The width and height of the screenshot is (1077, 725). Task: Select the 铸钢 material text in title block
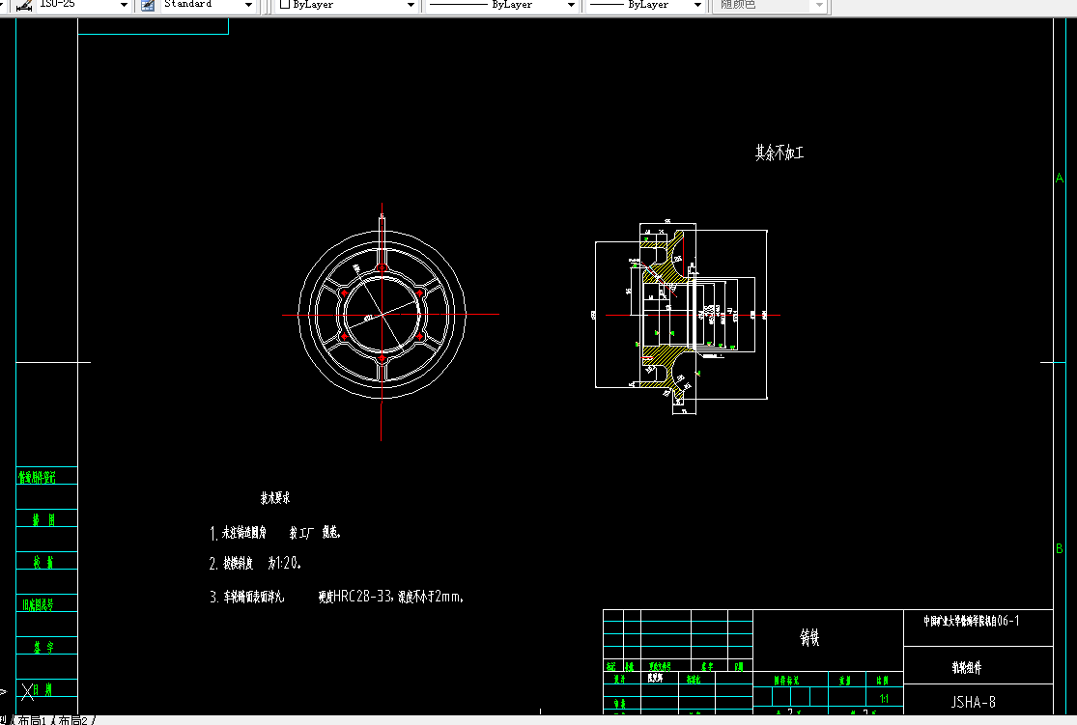[809, 638]
